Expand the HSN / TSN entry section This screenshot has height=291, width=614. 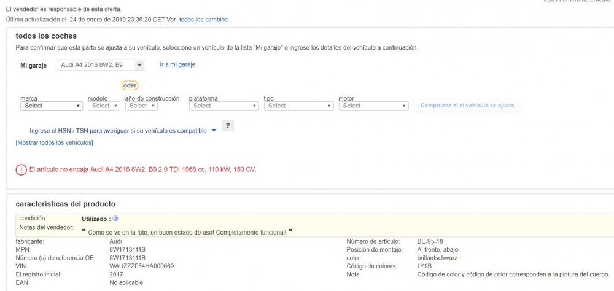point(123,131)
